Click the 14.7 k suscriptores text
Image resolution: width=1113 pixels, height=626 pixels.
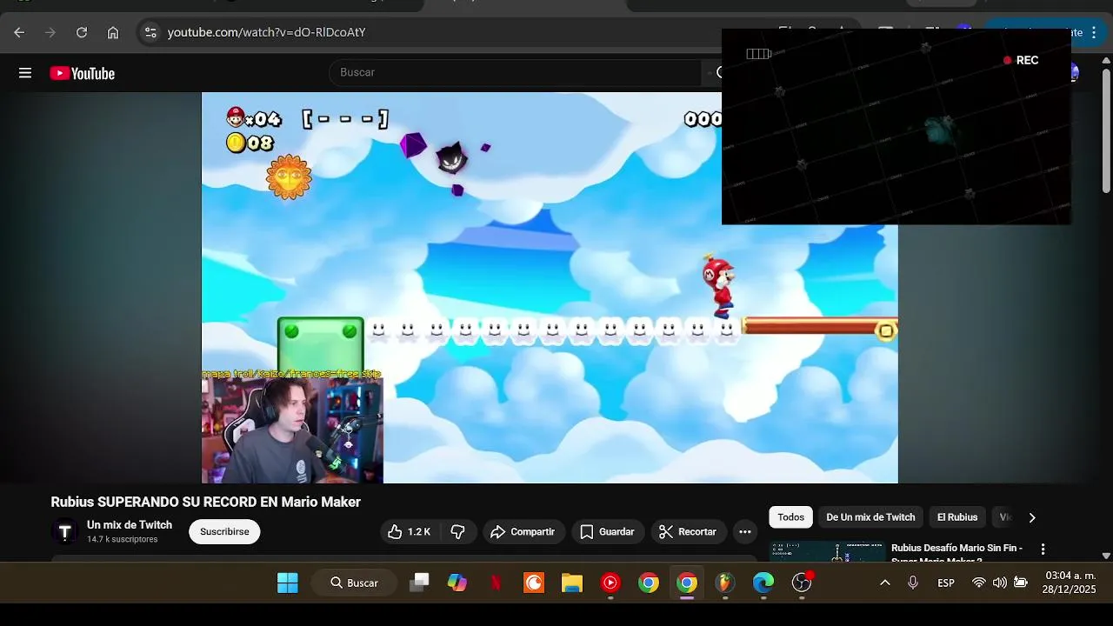[x=122, y=539]
